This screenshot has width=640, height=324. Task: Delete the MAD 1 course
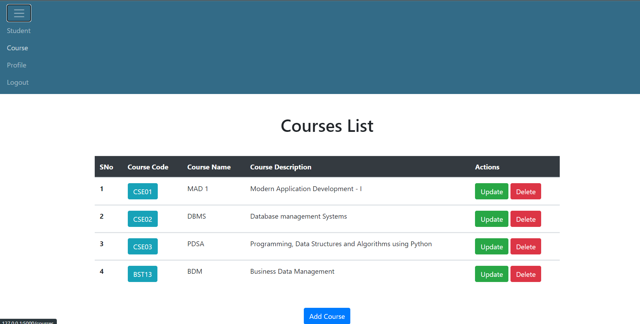[x=526, y=191]
